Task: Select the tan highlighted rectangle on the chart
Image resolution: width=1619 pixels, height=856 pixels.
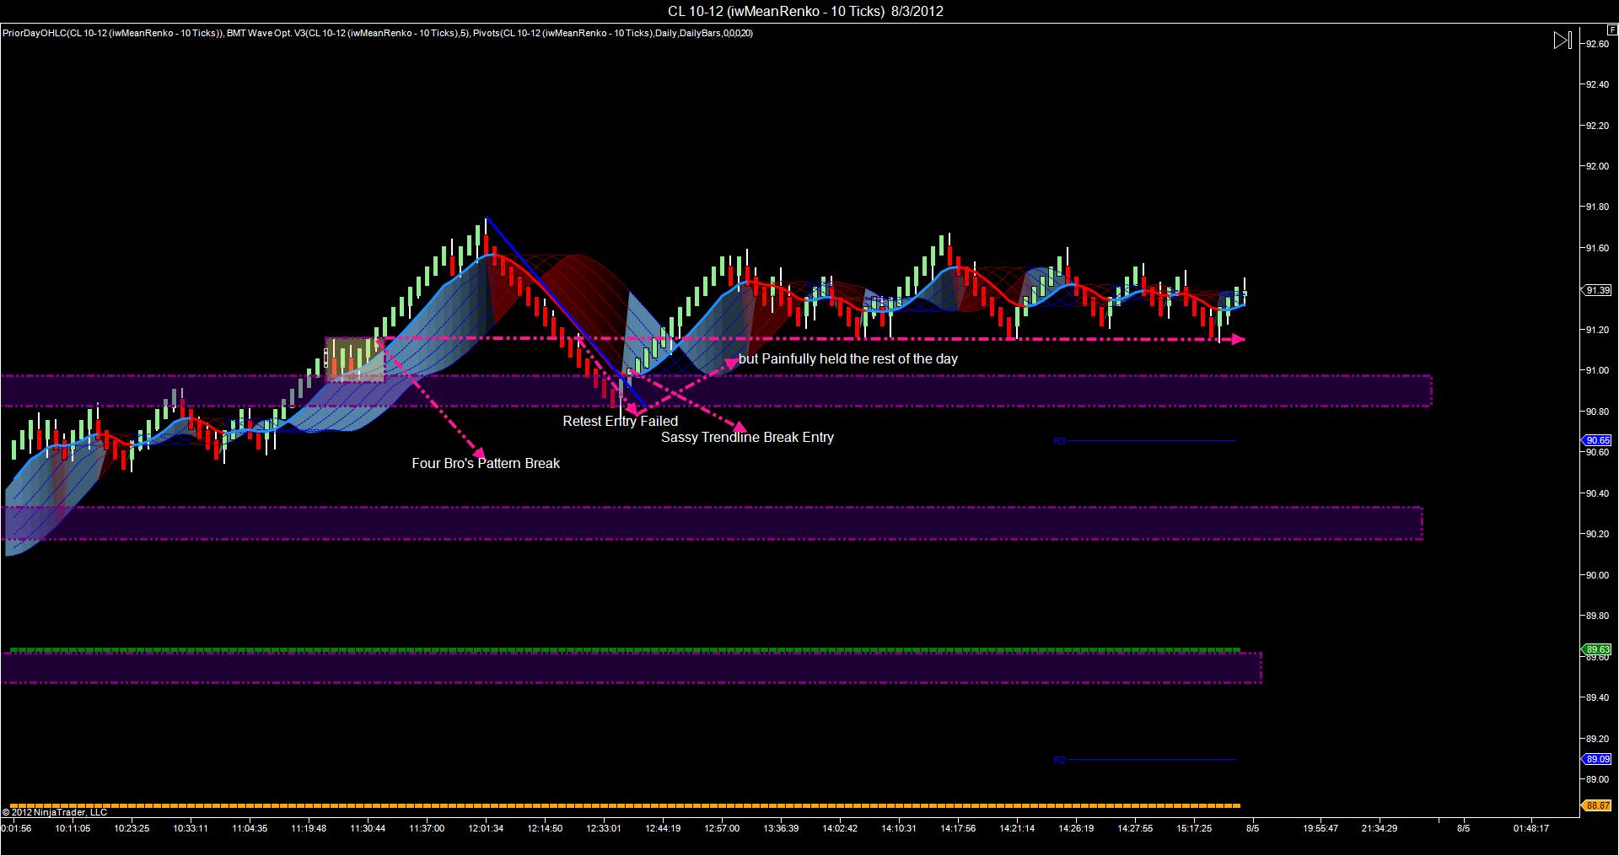Action: tap(355, 360)
